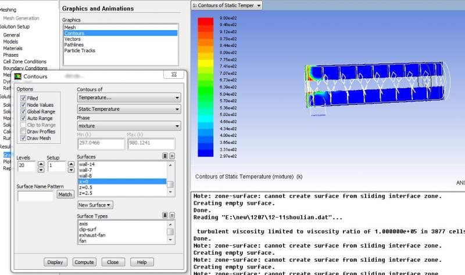Click the Setup value field
The image size is (465, 275).
point(57,167)
